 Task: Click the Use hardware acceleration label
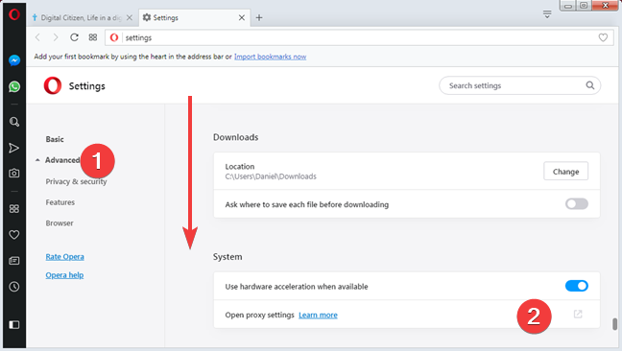tap(297, 287)
